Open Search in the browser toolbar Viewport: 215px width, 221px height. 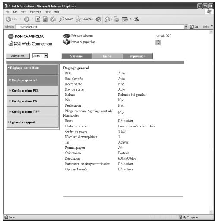pyautogui.click(x=66, y=19)
